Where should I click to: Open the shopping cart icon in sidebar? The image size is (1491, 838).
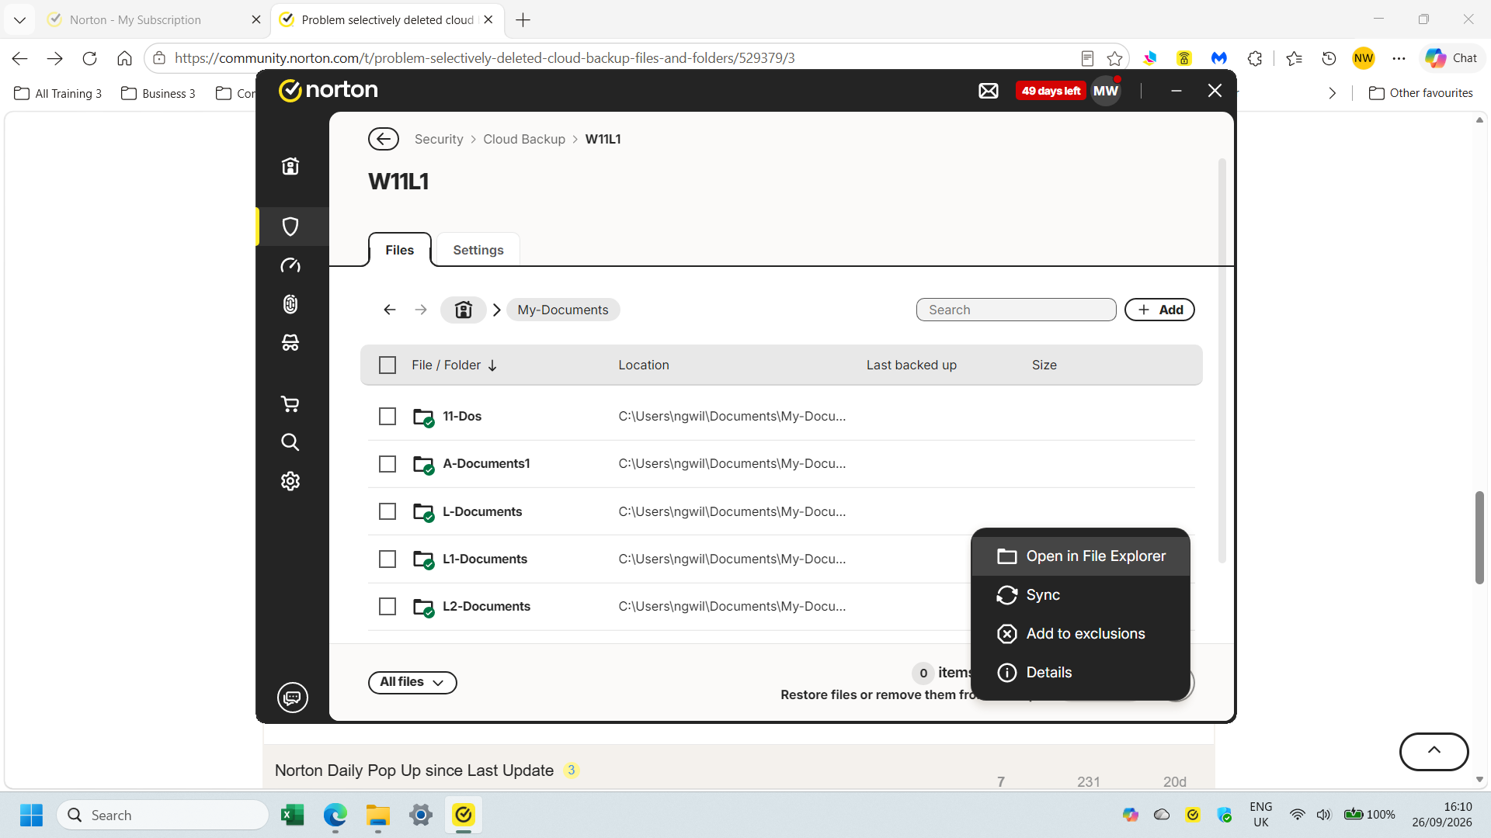pyautogui.click(x=290, y=403)
